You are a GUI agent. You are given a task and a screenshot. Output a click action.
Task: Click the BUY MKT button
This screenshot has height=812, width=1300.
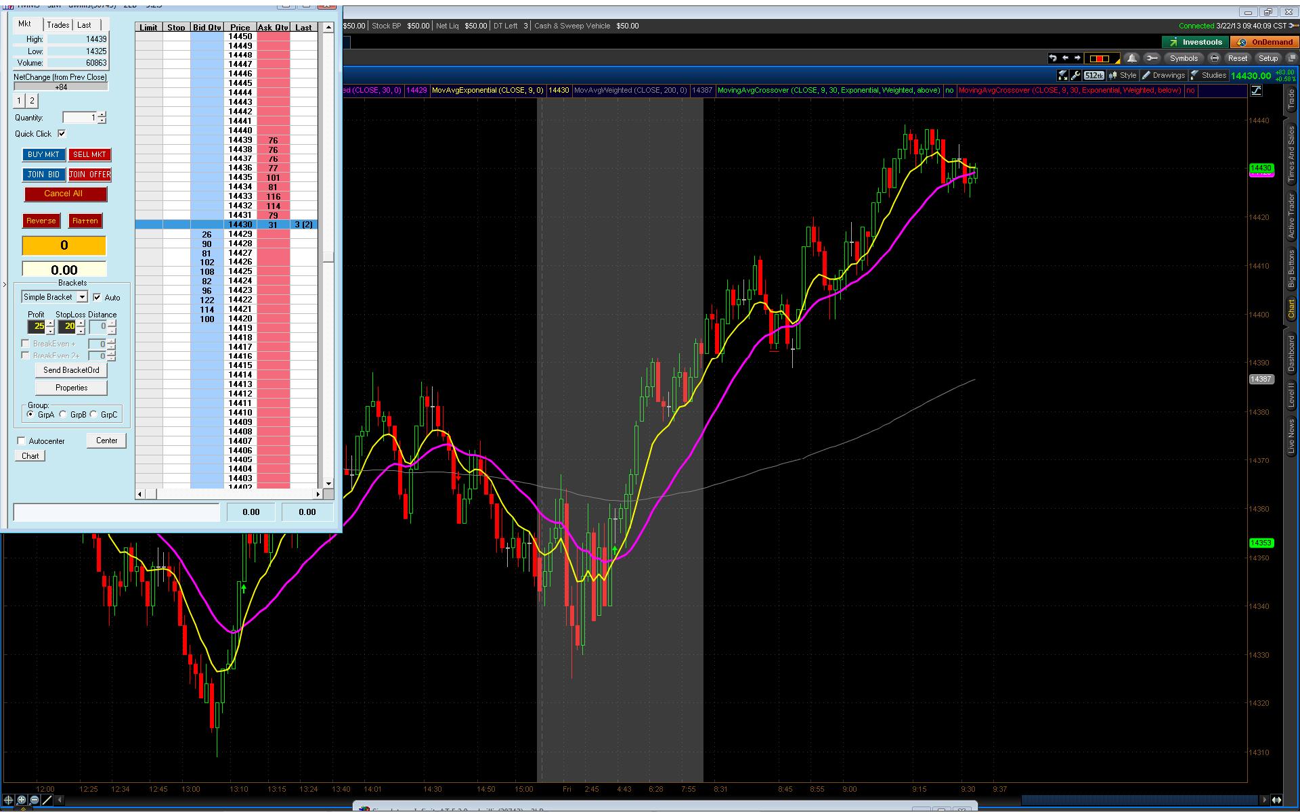tap(44, 155)
